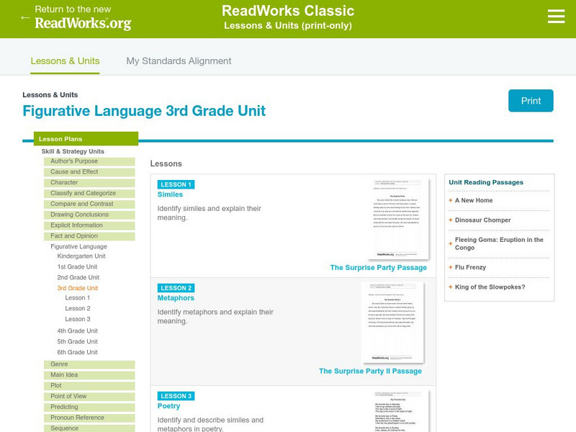Screen dimensions: 576x432
Task: Select the highlighted 3rd Grade Unit
Action: (x=78, y=288)
